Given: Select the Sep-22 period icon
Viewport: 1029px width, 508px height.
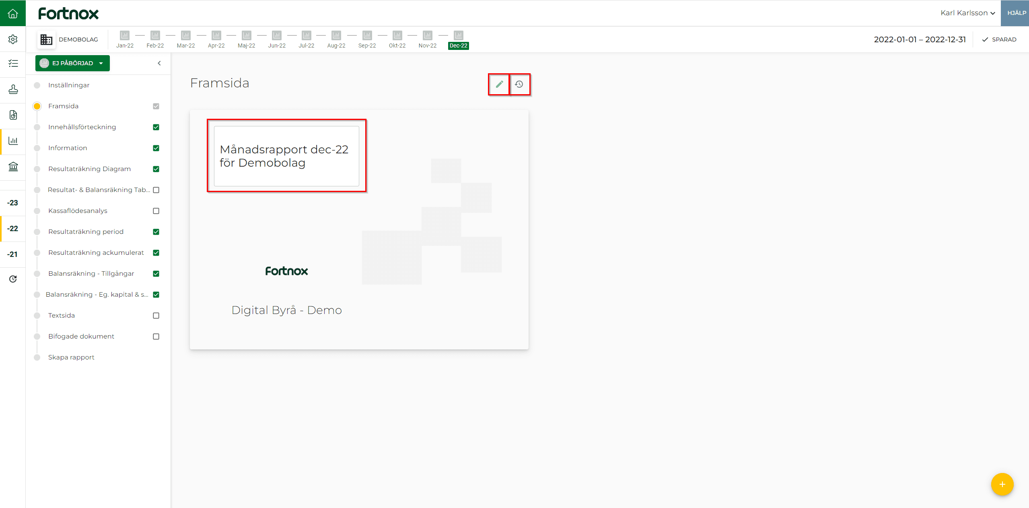Looking at the screenshot, I should pyautogui.click(x=367, y=35).
